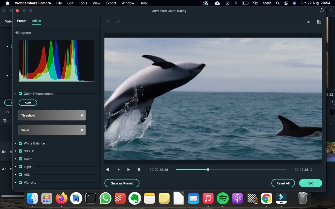Disable the Vignette checkbox
The image size is (335, 209).
20,182
